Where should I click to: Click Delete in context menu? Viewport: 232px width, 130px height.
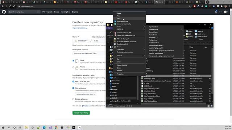[129, 68]
